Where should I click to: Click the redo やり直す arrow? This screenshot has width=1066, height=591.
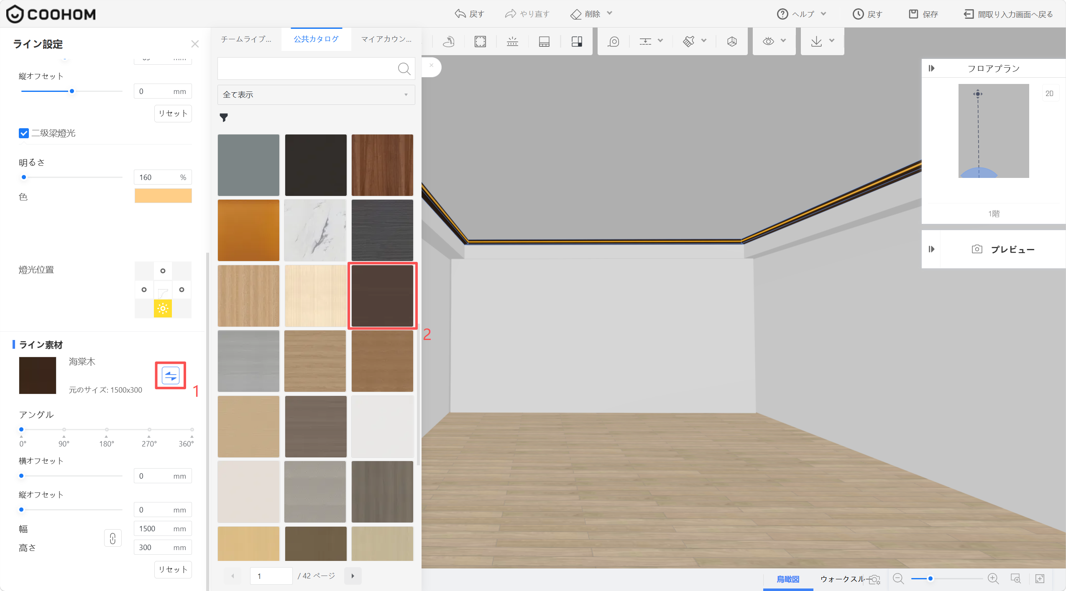(x=527, y=14)
